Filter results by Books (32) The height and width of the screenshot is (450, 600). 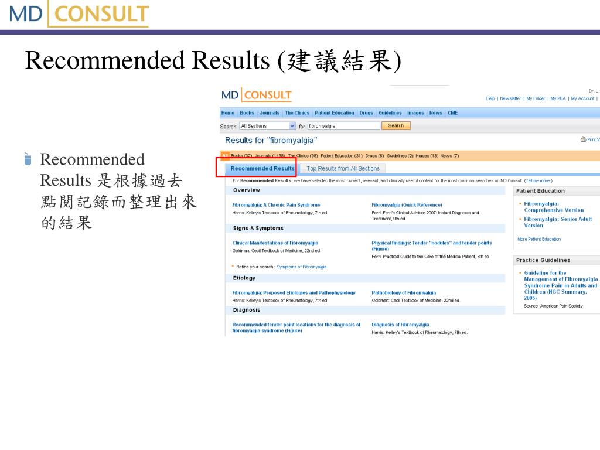241,156
